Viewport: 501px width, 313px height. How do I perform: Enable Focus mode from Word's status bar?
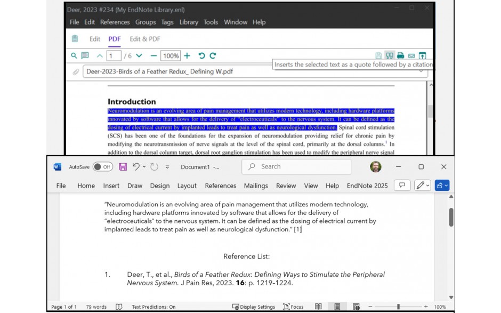click(x=294, y=307)
